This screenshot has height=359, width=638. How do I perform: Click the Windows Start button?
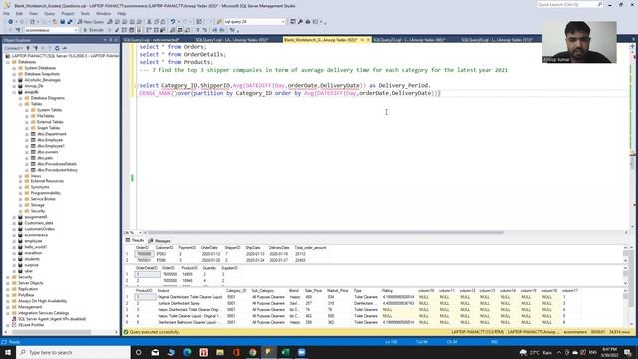pos(8,352)
